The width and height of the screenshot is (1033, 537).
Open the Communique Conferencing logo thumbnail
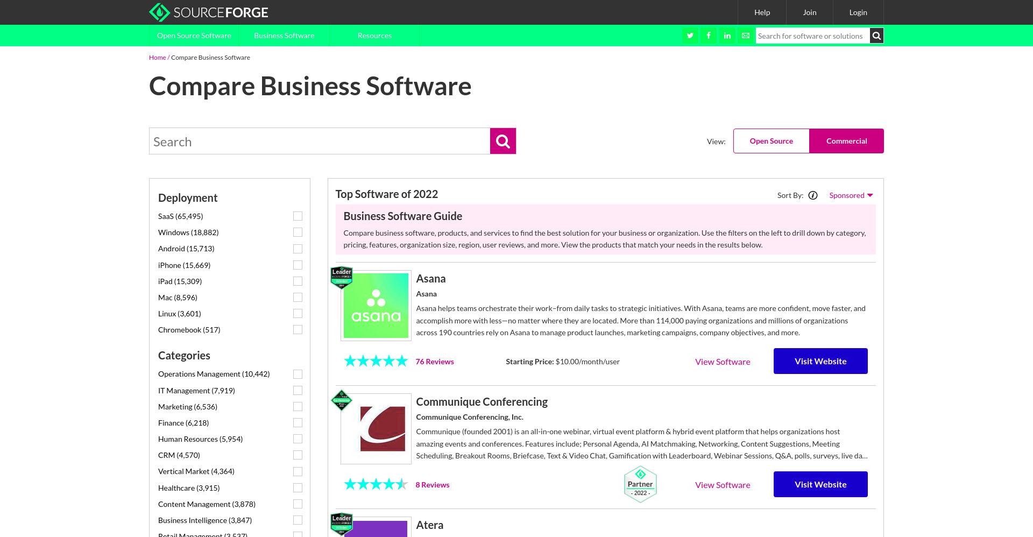tap(376, 429)
